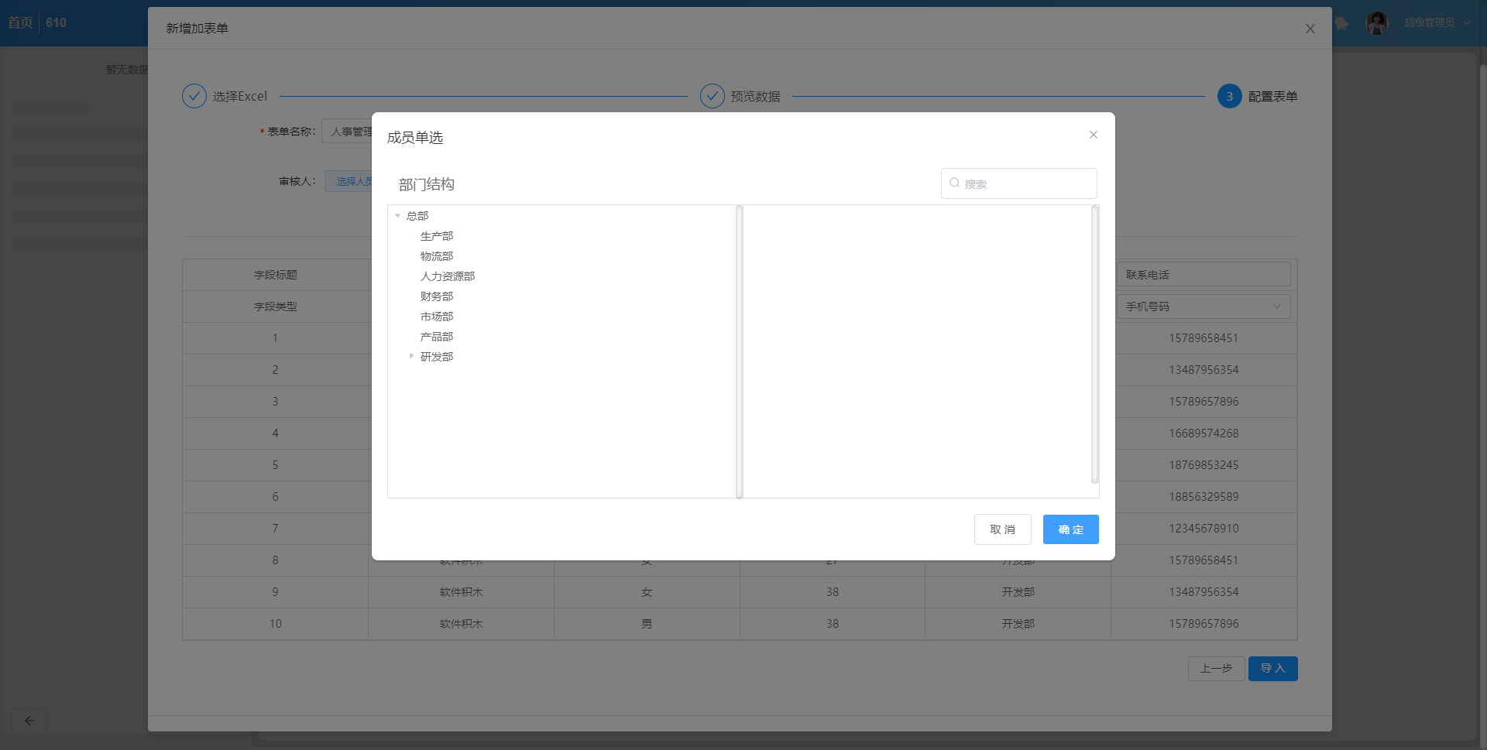This screenshot has height=750, width=1487.
Task: Click the 选择Excel step checkmark icon
Action: (194, 96)
